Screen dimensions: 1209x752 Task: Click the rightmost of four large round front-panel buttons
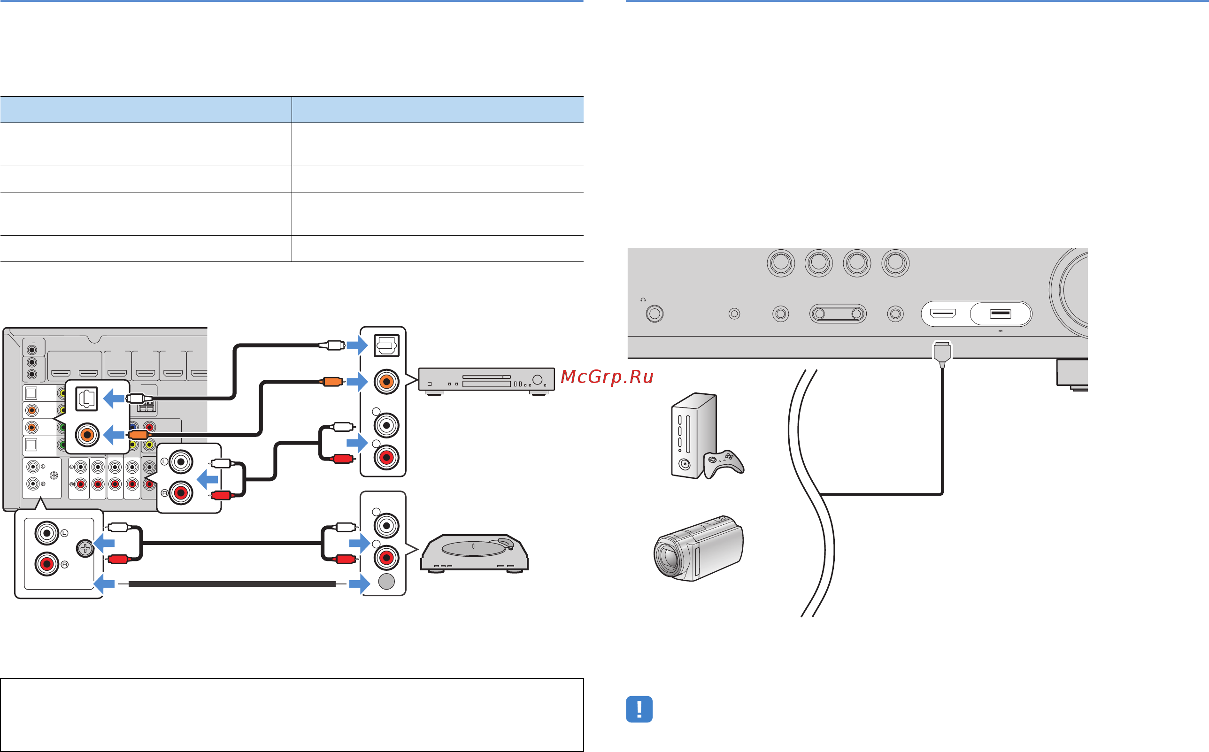896,262
